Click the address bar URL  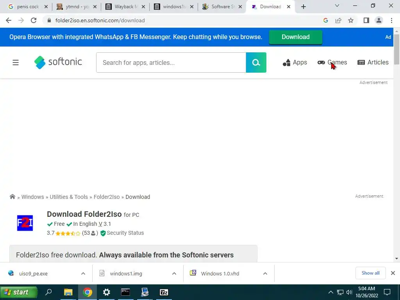tap(100, 20)
